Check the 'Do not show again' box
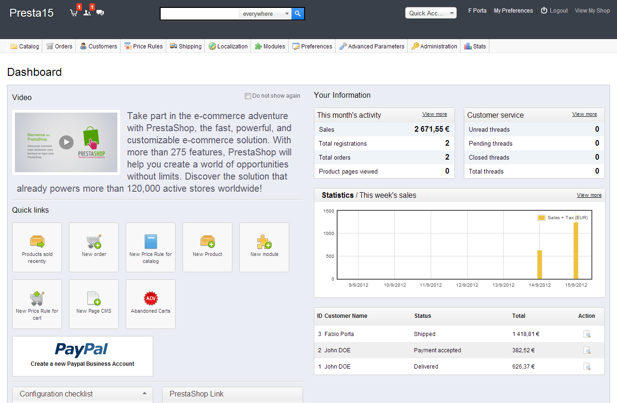This screenshot has height=403, width=617. point(248,96)
